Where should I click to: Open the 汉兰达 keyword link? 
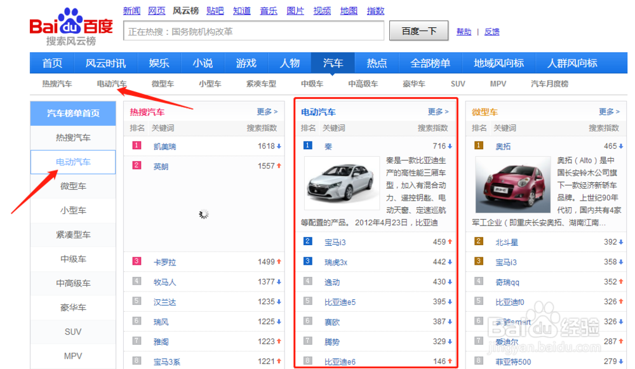tap(165, 302)
